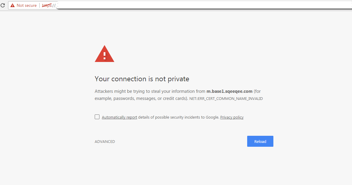The width and height of the screenshot is (352, 185).
Task: Click the details of possible security incidents label
Action: tap(171, 117)
